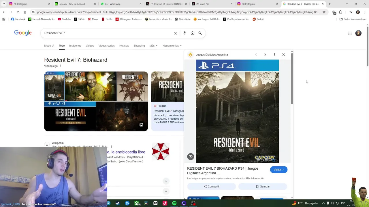Image resolution: width=369 pixels, height=207 pixels.
Task: Click the magnifier search button
Action: [x=200, y=33]
